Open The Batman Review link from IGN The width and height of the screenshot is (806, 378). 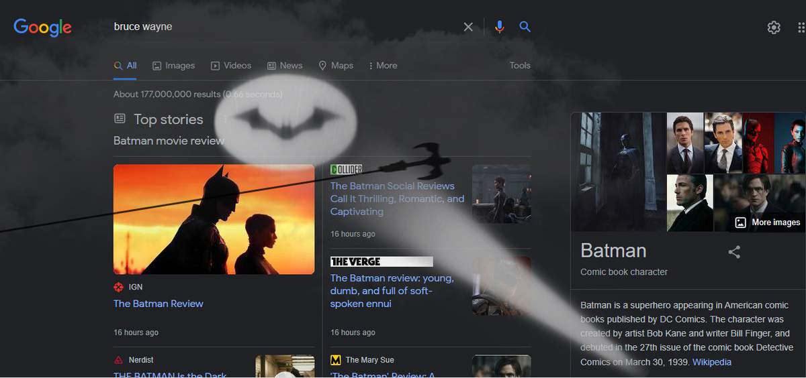click(x=159, y=304)
